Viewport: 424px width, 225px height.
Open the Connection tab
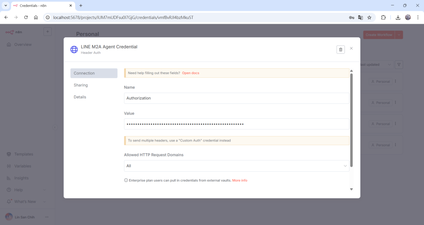pyautogui.click(x=94, y=73)
